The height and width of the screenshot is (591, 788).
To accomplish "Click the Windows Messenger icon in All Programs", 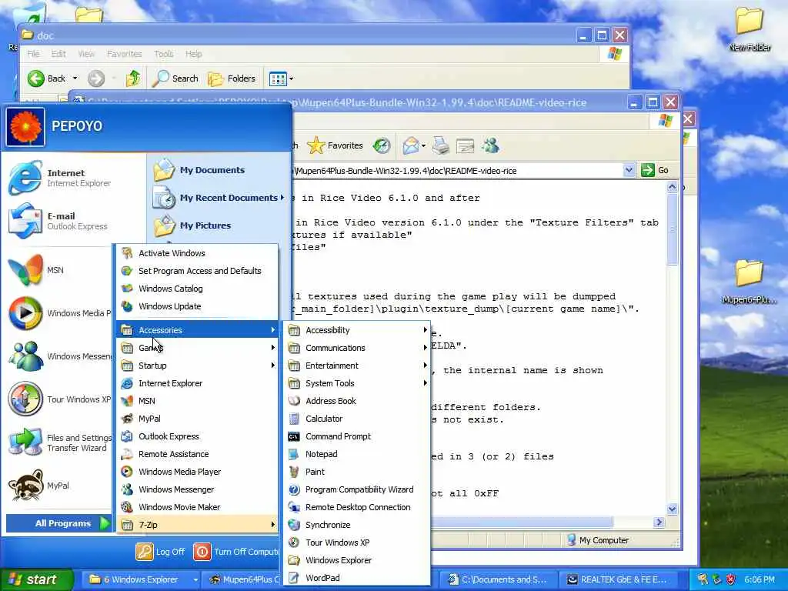I will [x=127, y=489].
